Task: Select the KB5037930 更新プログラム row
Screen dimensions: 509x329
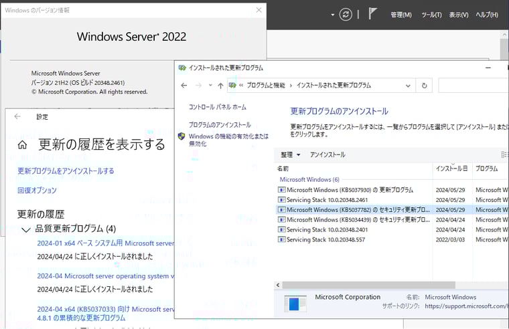Action: pyautogui.click(x=392, y=190)
